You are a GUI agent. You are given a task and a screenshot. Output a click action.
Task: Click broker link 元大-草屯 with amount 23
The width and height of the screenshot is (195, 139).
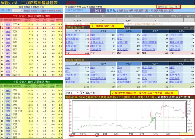click(175, 46)
